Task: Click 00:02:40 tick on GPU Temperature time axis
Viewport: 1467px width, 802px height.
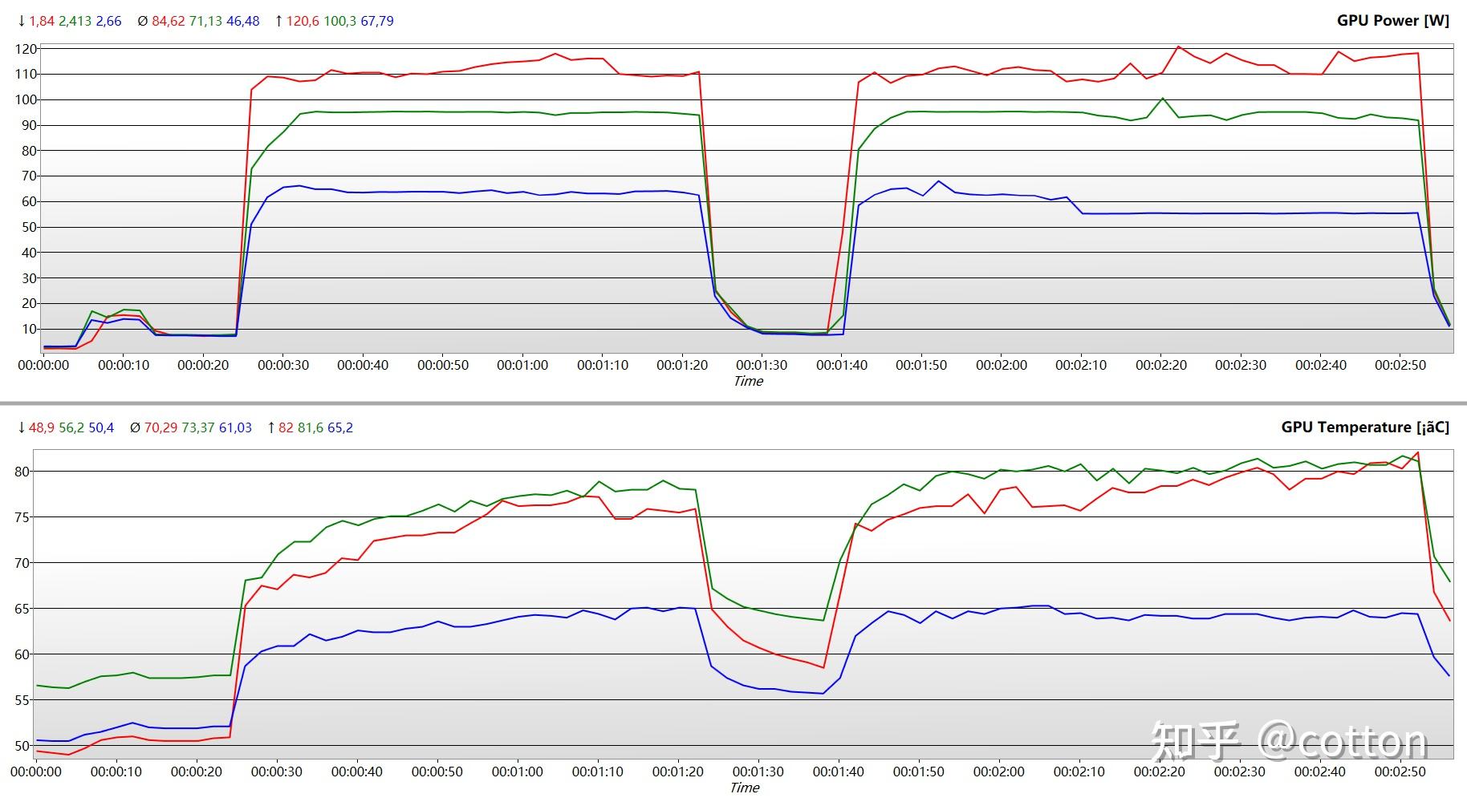Action: click(1320, 772)
